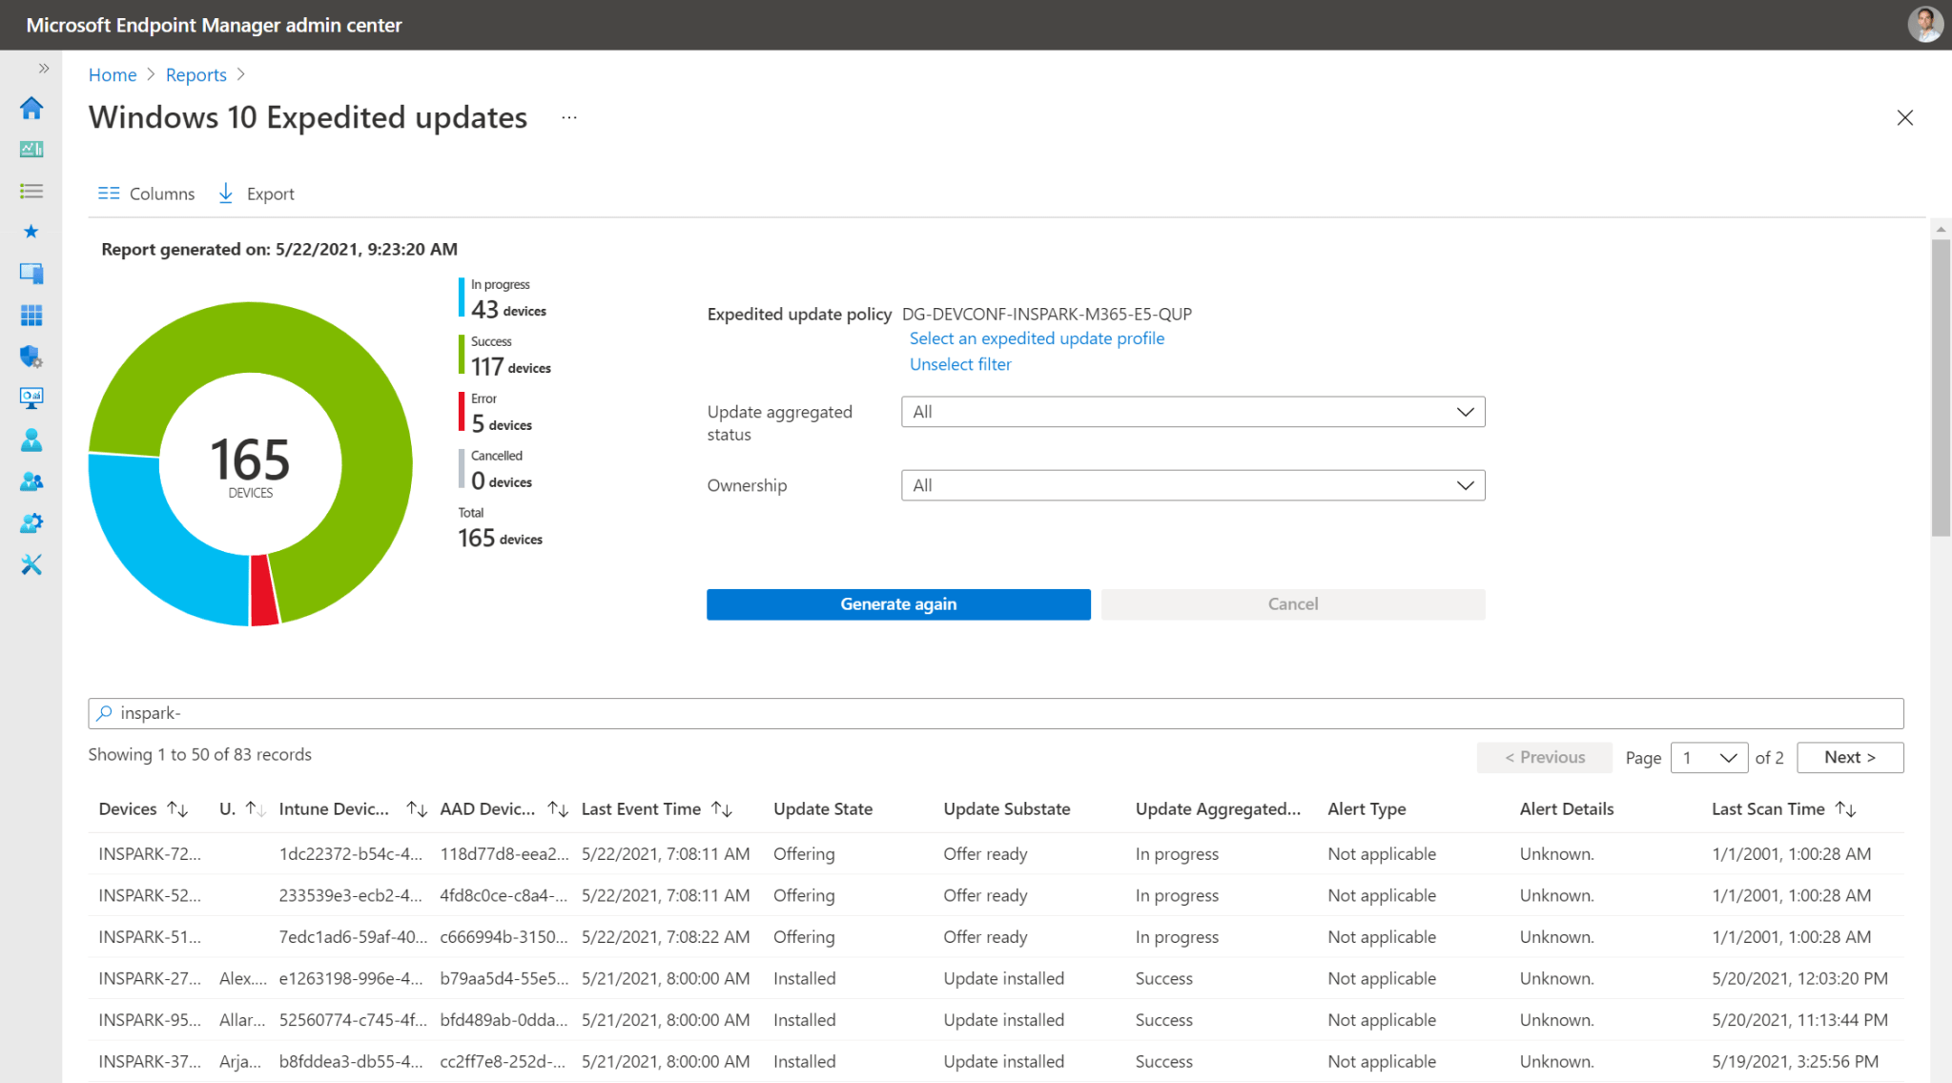The width and height of the screenshot is (1952, 1083).
Task: Select the Devices icon in the sidebar
Action: (x=31, y=274)
